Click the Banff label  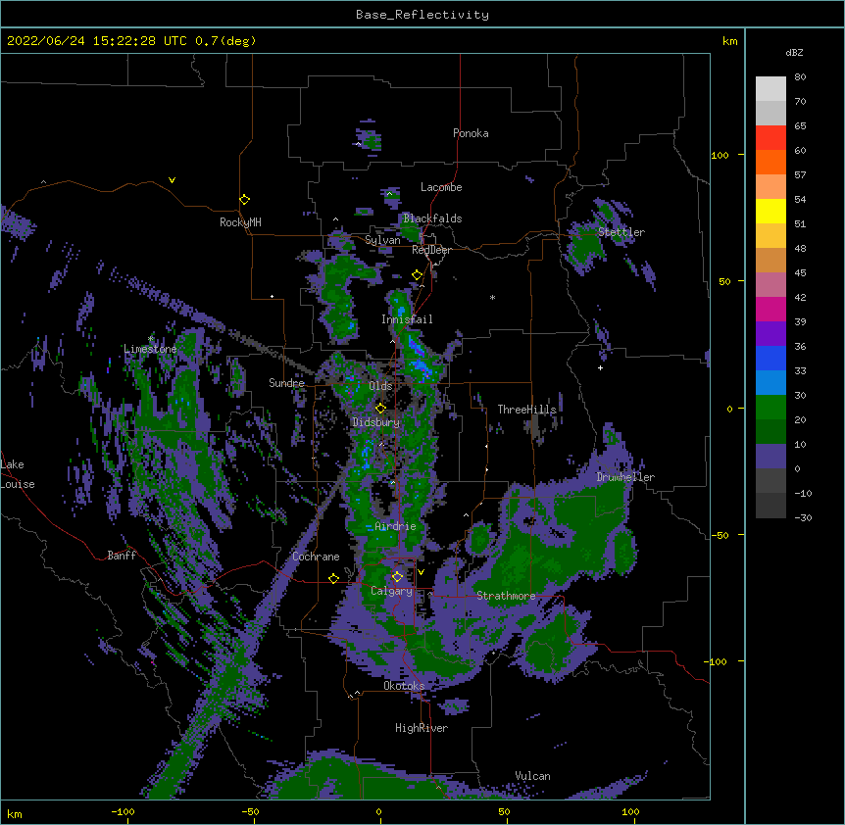pos(122,556)
